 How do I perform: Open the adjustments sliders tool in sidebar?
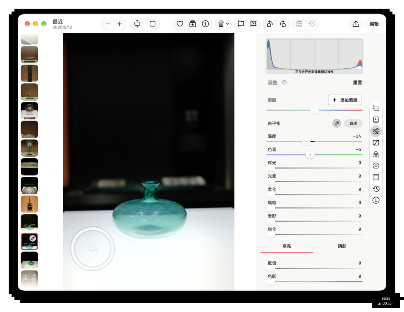pos(376,131)
